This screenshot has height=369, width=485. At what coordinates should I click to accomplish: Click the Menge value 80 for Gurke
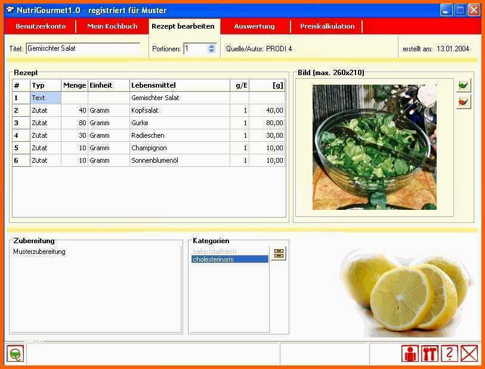click(75, 123)
